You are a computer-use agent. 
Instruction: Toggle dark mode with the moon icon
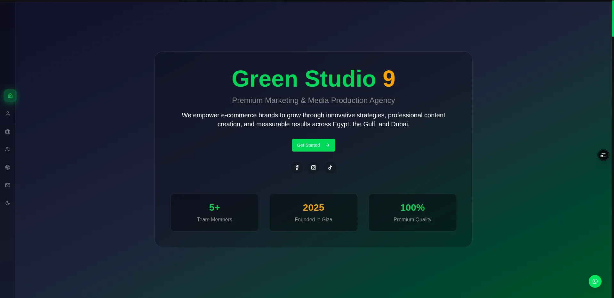pos(8,203)
